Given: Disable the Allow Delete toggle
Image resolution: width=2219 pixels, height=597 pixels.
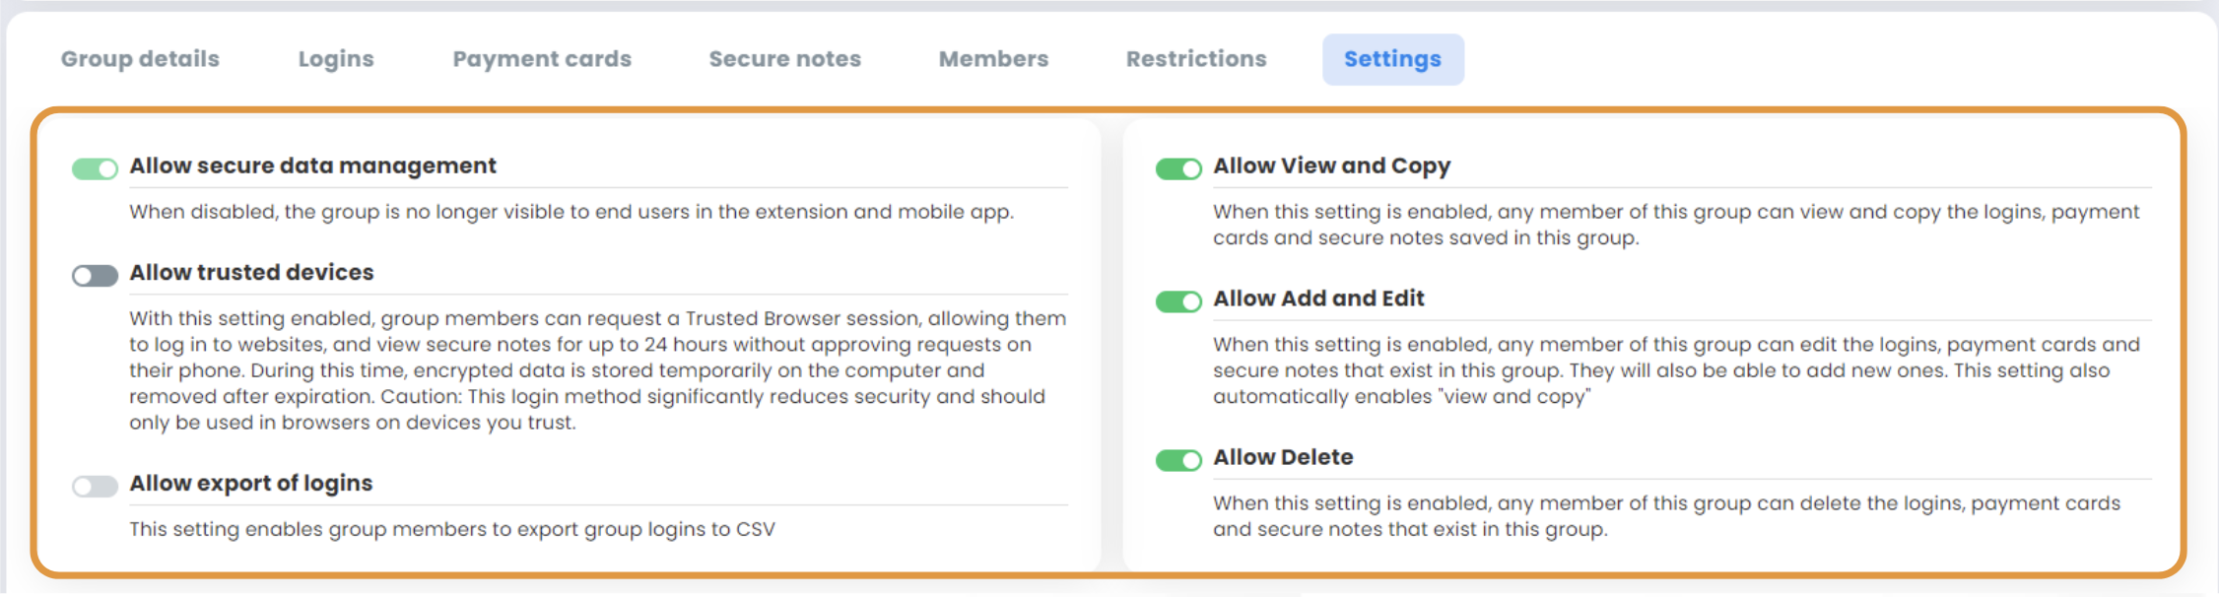Looking at the screenshot, I should 1178,459.
